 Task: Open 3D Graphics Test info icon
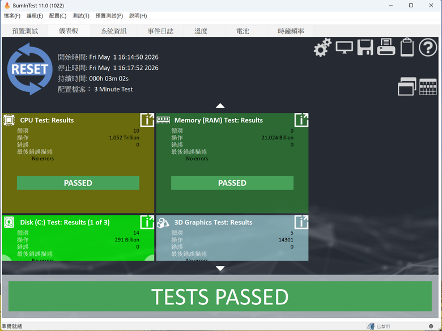point(301,222)
